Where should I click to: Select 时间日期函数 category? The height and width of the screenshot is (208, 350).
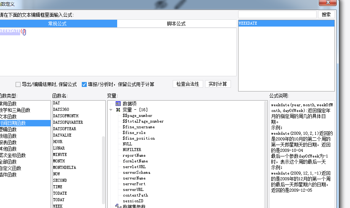coord(25,123)
